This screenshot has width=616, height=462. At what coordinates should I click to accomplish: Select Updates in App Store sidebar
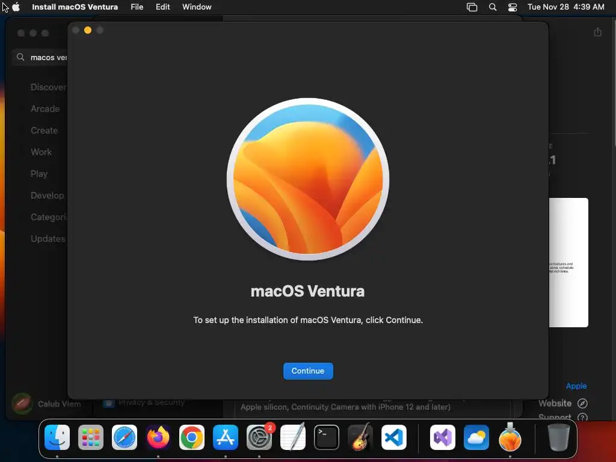48,238
